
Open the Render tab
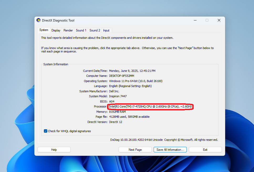click(68, 30)
